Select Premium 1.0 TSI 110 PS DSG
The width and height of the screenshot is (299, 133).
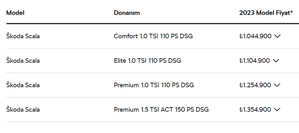[x=154, y=85]
